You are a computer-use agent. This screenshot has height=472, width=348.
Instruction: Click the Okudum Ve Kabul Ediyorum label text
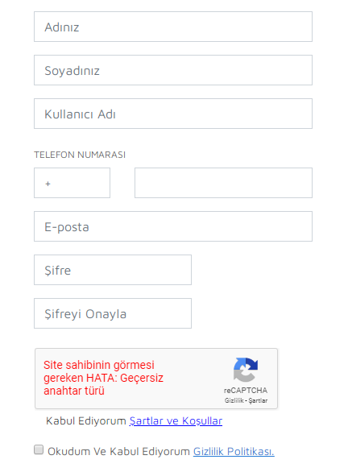tap(118, 452)
